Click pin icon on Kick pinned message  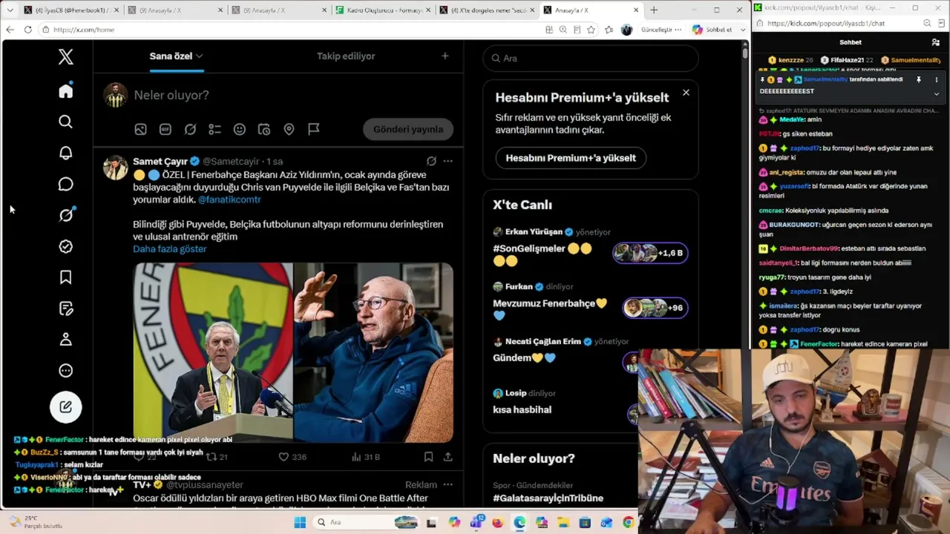tap(919, 79)
